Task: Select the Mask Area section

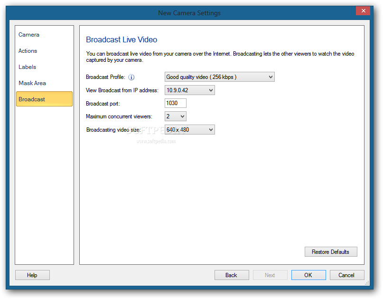Action: [x=32, y=83]
